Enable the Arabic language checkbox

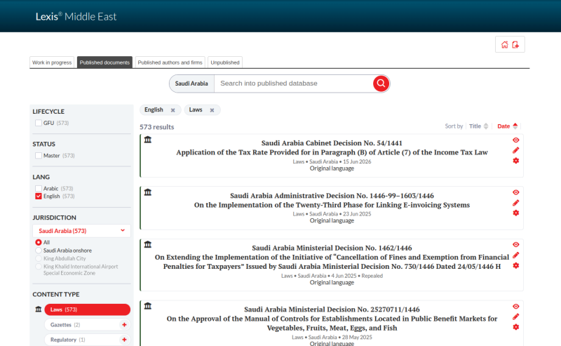point(39,188)
